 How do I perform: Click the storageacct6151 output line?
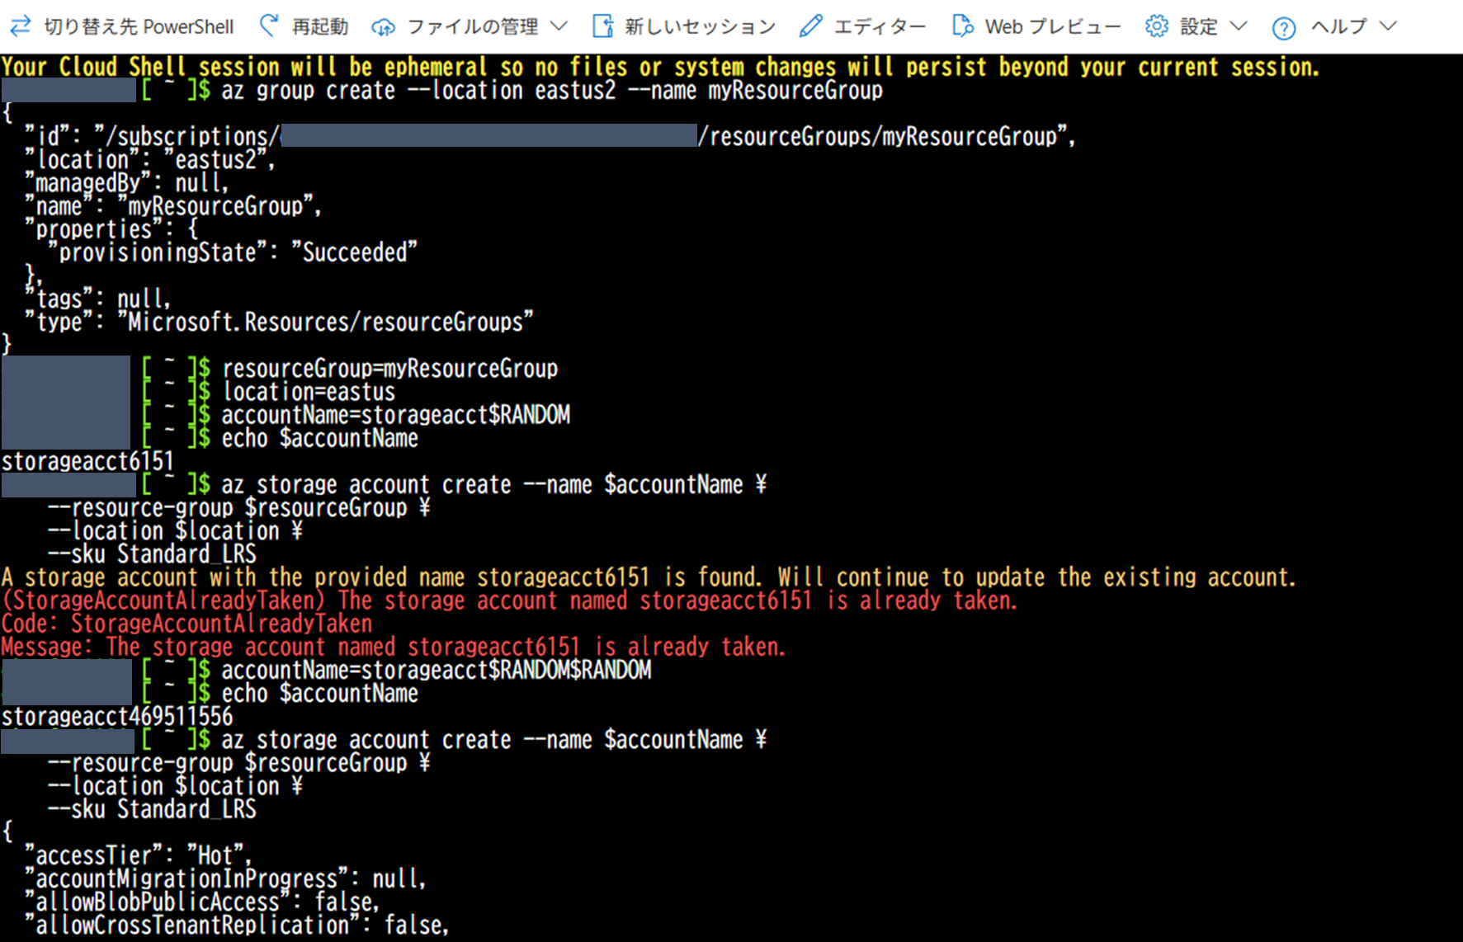pos(87,461)
